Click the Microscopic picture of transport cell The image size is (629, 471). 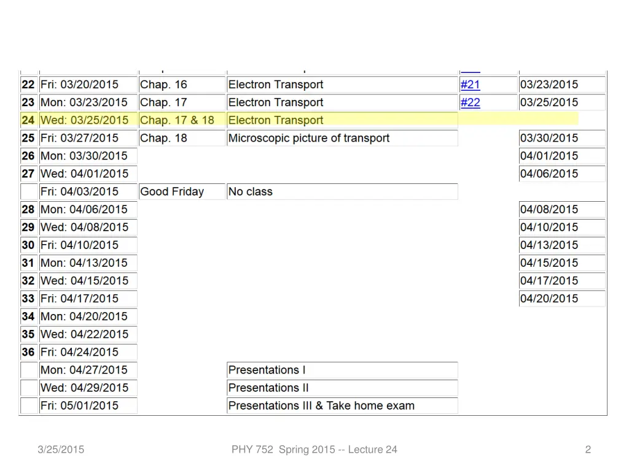point(342,138)
